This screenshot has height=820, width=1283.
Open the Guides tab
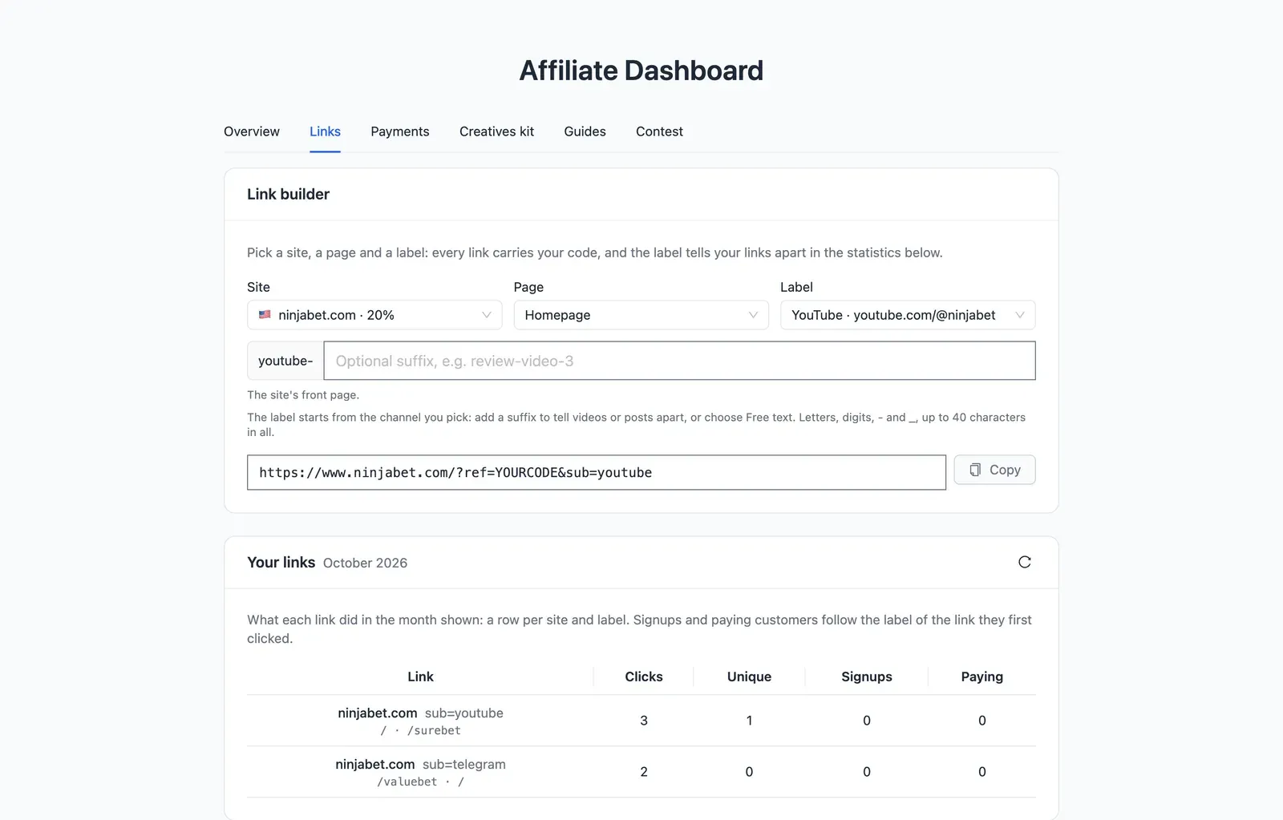tap(585, 131)
